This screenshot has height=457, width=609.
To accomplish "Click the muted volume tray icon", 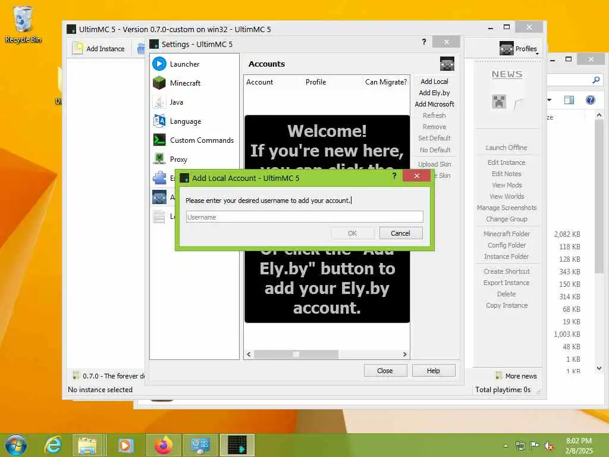I will [549, 446].
